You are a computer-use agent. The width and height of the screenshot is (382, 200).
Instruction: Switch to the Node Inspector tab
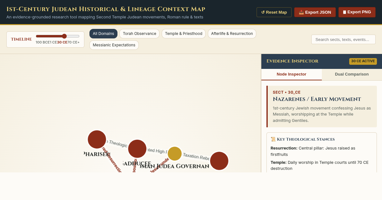[x=292, y=74]
